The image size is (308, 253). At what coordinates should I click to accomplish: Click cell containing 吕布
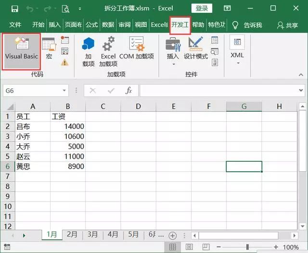point(33,126)
